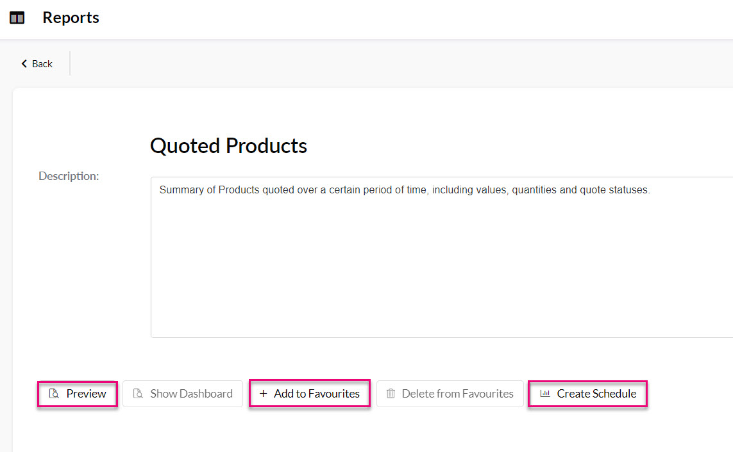Click the summary text in the description box
Screen dimensions: 733x452
click(404, 190)
